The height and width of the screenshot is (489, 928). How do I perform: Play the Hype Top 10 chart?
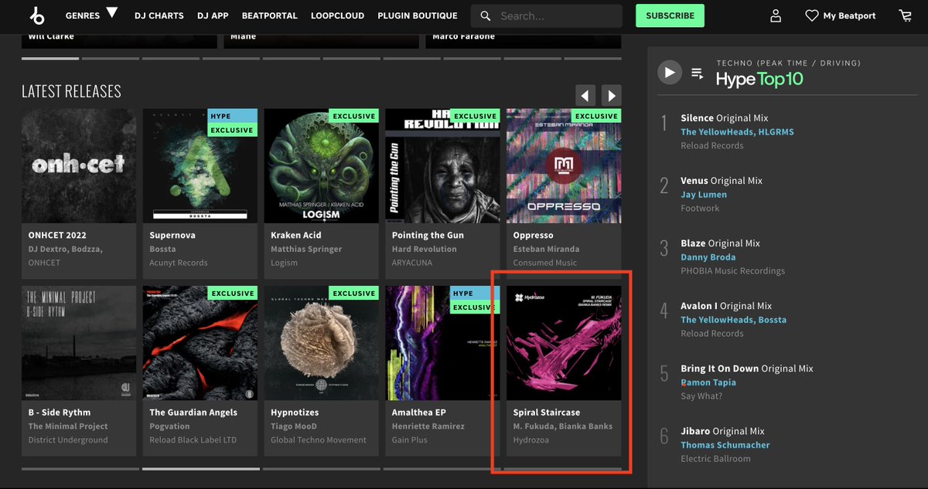(669, 73)
